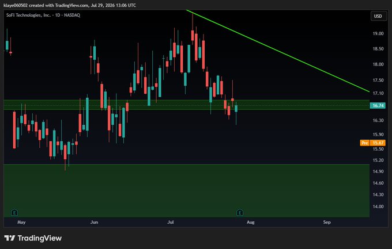Viewport: 392px width, 249px height.
Task: Click the Aug label on time axis
Action: click(251, 222)
